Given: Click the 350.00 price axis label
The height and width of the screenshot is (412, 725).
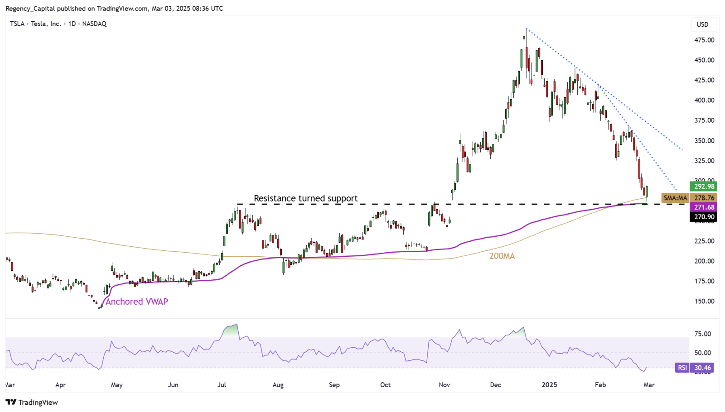Looking at the screenshot, I should tap(704, 140).
